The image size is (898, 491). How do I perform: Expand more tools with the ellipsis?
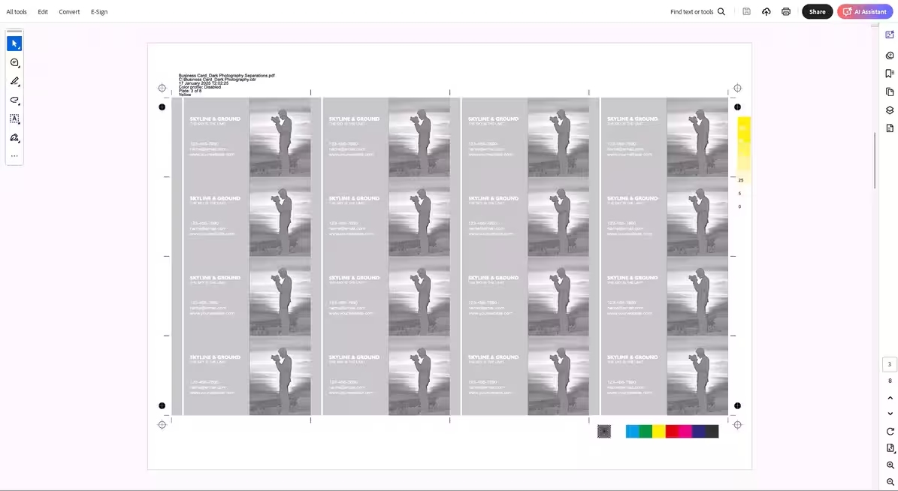[x=14, y=156]
